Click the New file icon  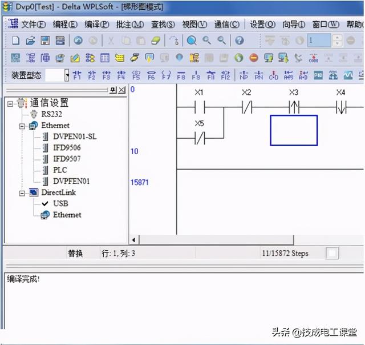pos(15,41)
